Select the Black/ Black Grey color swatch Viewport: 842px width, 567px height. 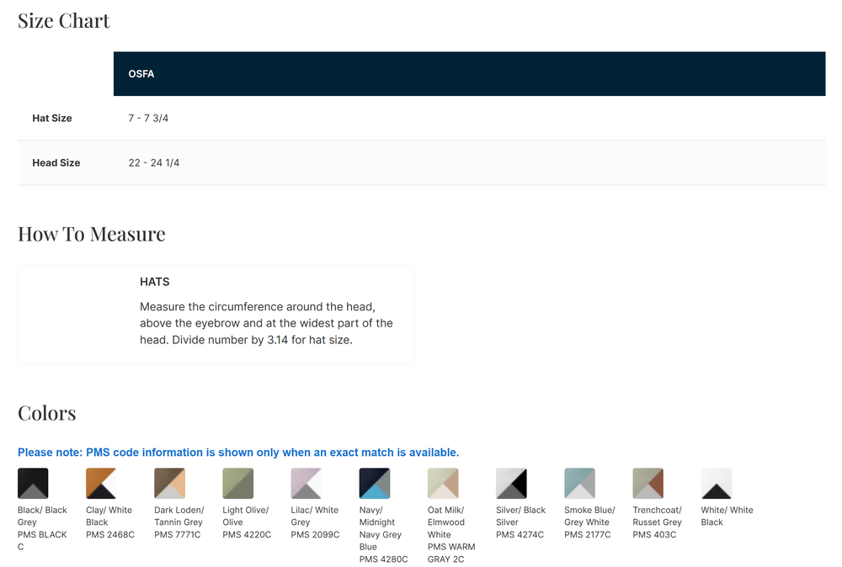click(33, 484)
